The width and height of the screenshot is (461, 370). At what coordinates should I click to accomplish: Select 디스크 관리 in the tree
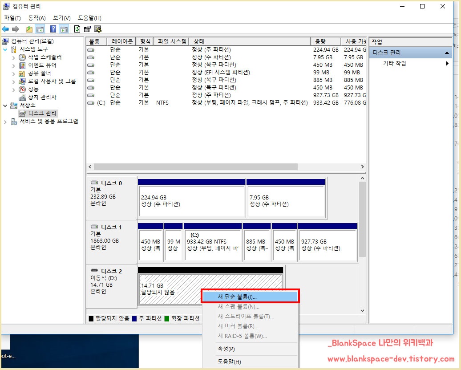(42, 113)
